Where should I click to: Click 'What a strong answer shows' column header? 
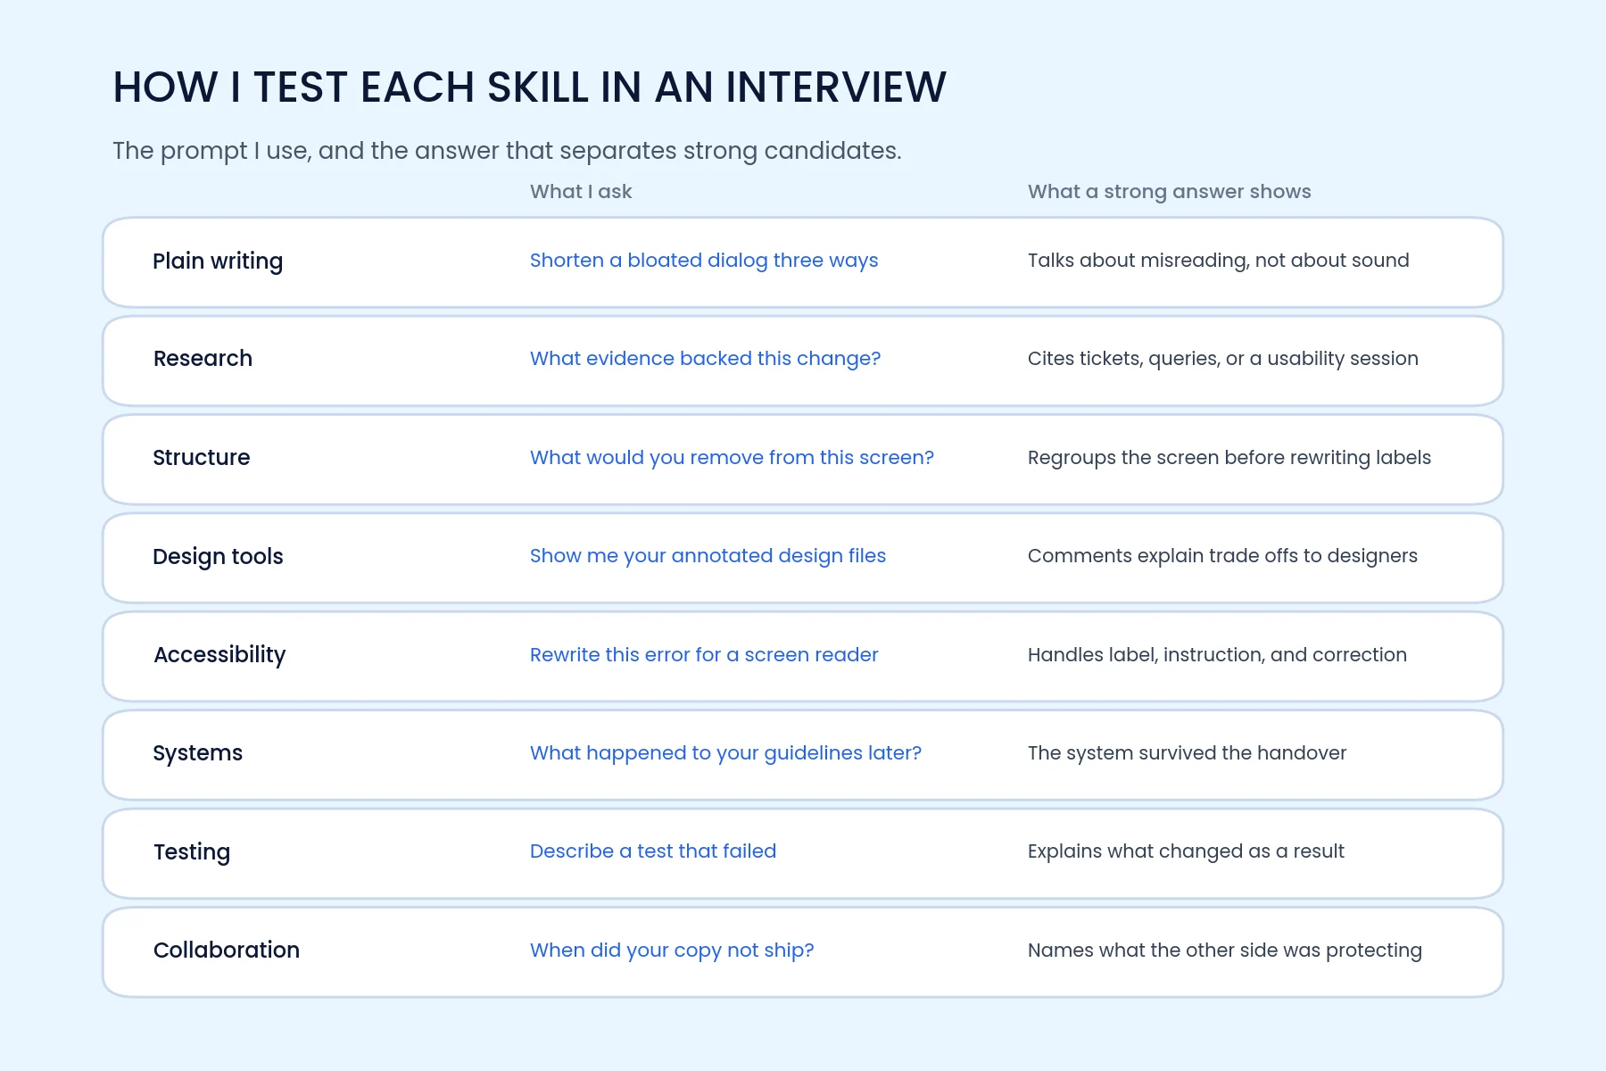1169,192
